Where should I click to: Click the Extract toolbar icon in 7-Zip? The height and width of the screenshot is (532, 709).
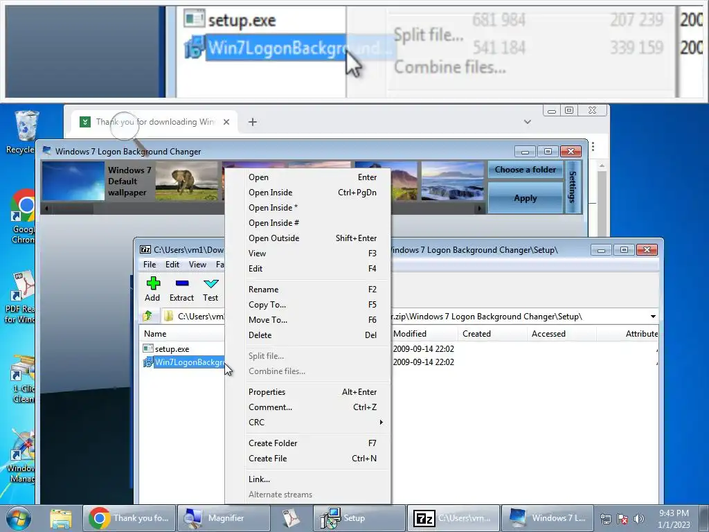[x=182, y=283]
